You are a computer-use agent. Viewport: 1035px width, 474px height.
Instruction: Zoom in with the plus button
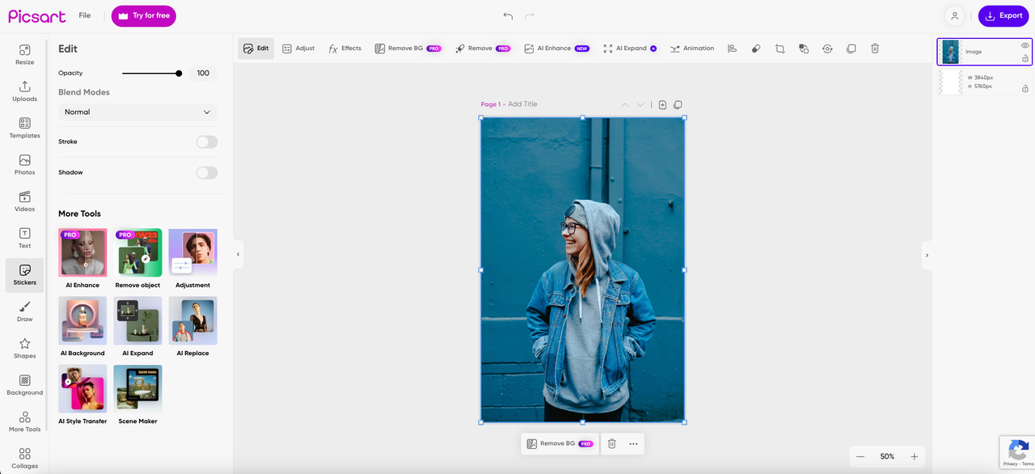pyautogui.click(x=915, y=457)
